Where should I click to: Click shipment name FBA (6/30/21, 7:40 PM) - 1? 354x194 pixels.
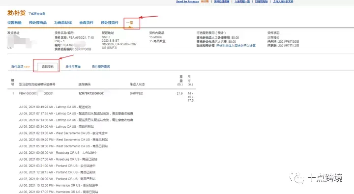(74, 39)
